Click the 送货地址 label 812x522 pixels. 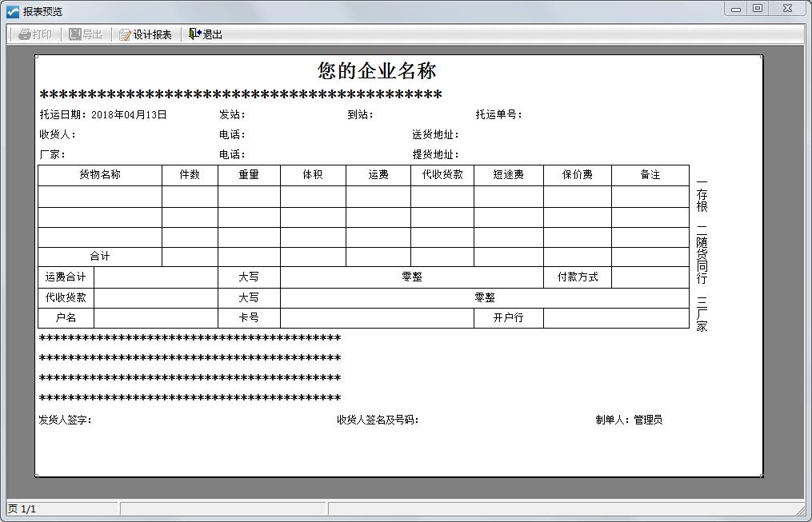[435, 134]
